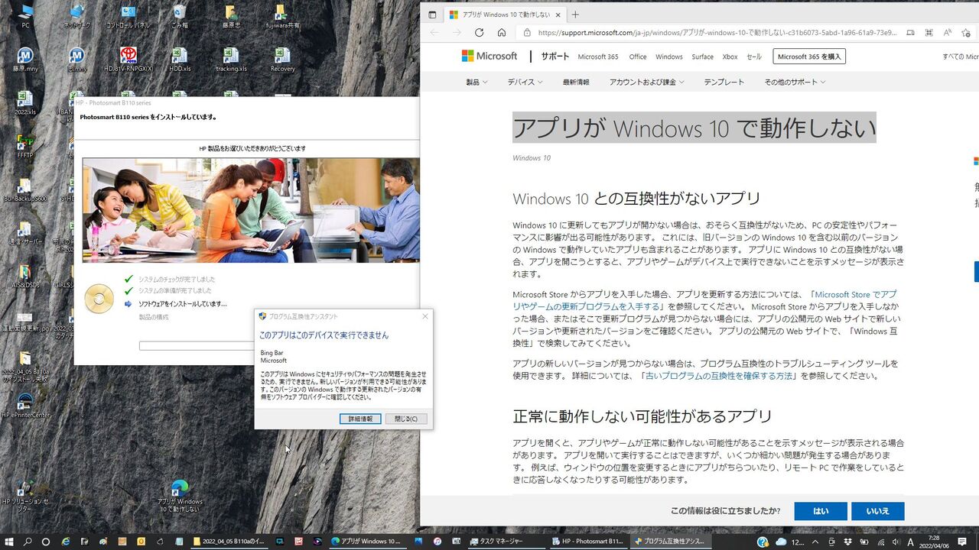Open the Xbox nav item
The height and width of the screenshot is (550, 979).
pyautogui.click(x=730, y=57)
